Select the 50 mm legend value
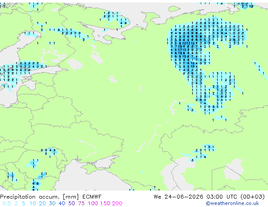This screenshot has width=268, height=207. click(71, 204)
